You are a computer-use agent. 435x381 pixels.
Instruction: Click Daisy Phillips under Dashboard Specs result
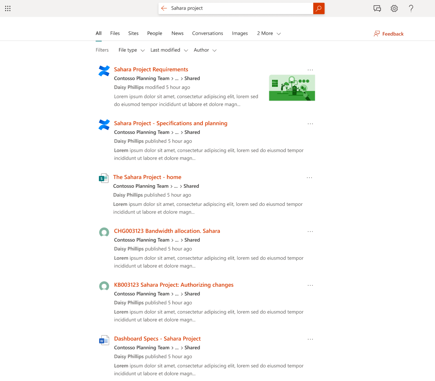point(129,357)
